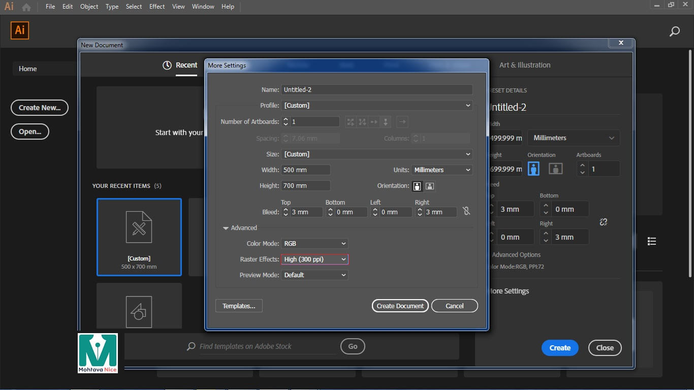Open the Color Mode dropdown
Viewport: 694px width, 390px height.
click(x=314, y=244)
